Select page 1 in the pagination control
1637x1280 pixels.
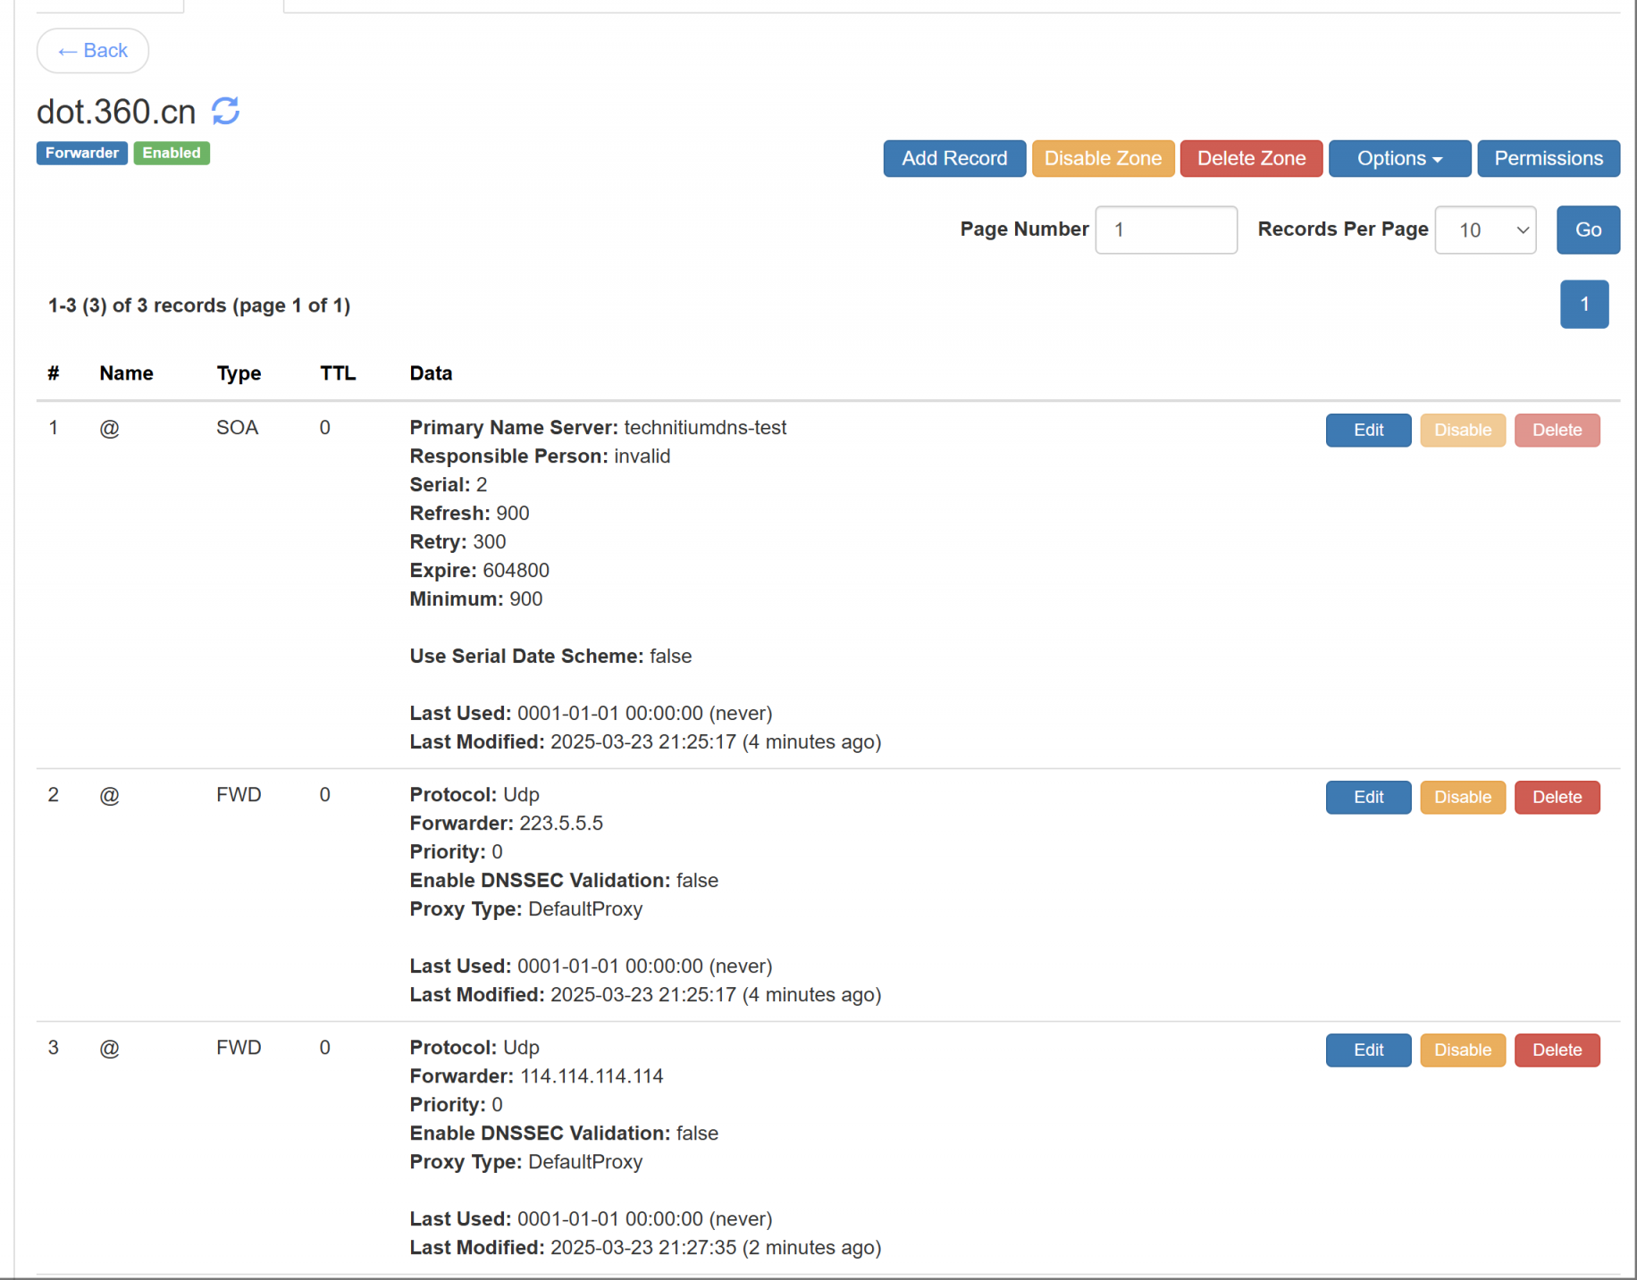coord(1583,304)
